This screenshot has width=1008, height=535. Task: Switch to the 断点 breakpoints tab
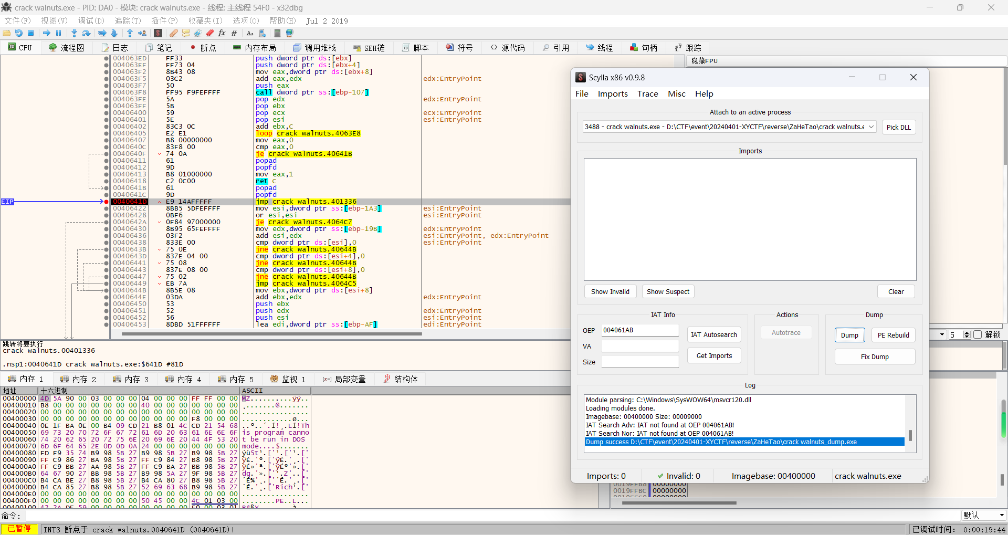pyautogui.click(x=203, y=48)
